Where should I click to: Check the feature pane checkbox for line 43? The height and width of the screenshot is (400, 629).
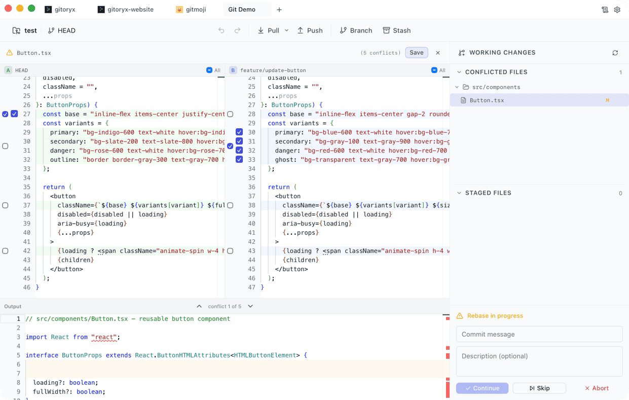[230, 251]
